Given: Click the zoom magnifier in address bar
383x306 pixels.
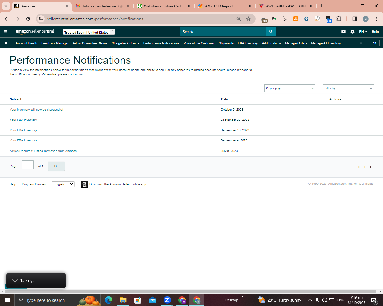Looking at the screenshot, I should click(239, 19).
